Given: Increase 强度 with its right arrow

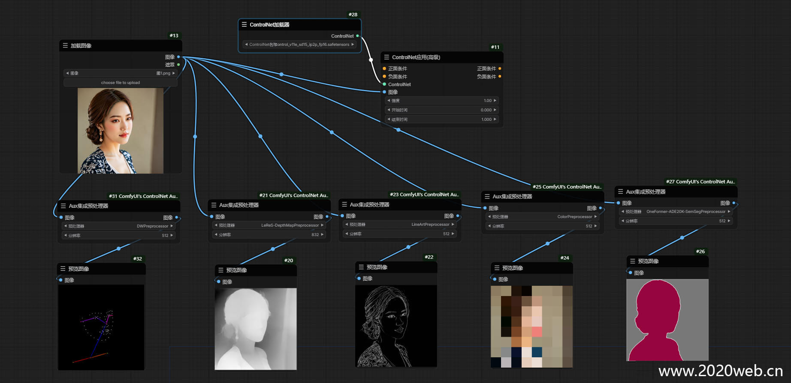Looking at the screenshot, I should click(x=495, y=101).
